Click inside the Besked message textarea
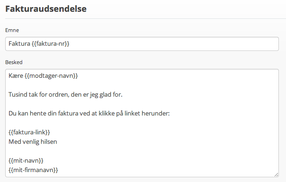The width and height of the screenshot is (286, 182). point(142,123)
